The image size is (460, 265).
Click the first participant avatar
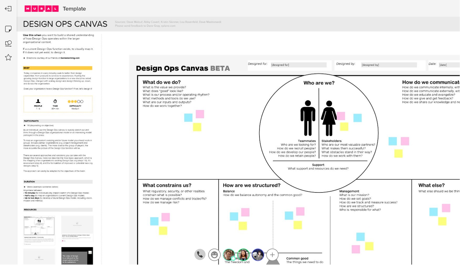point(229,254)
